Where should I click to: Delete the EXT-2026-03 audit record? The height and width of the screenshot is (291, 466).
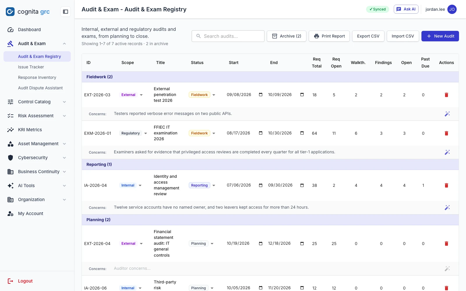point(446,95)
